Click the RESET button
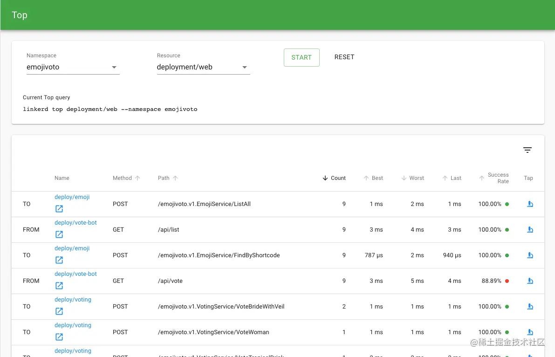 344,57
